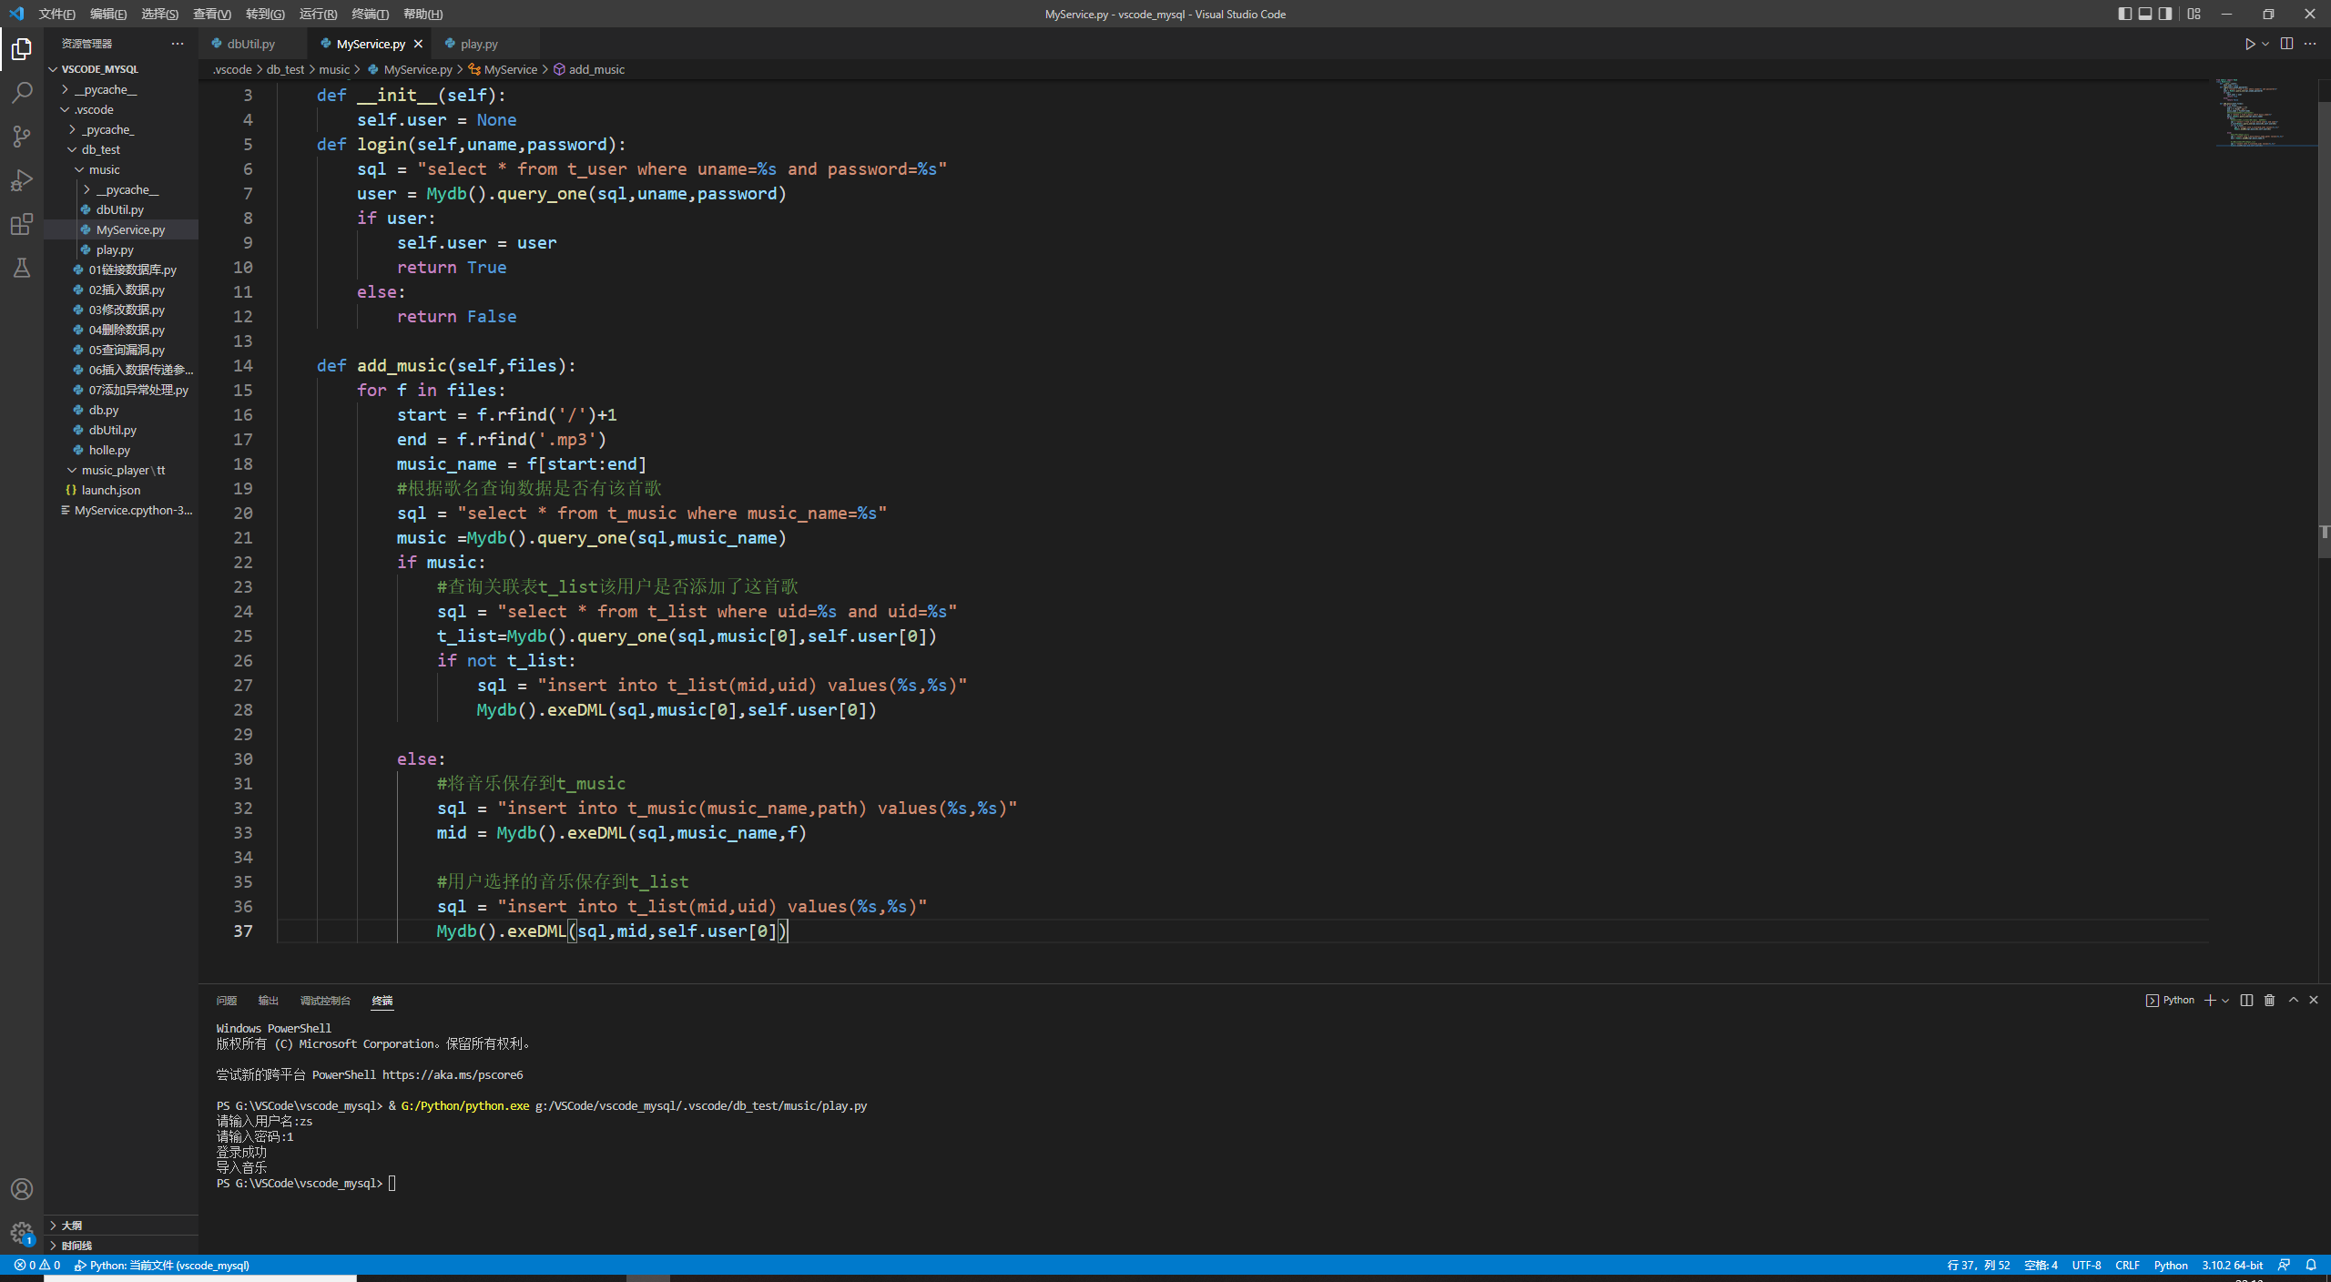2331x1282 pixels.
Task: Open the Accounts menu icon
Action: click(x=22, y=1189)
